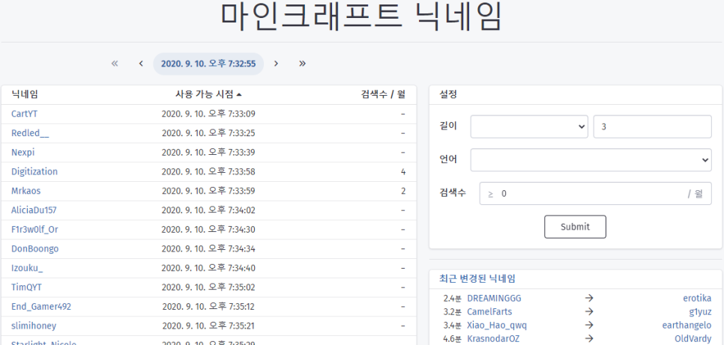Open nickname link AliciaDu157

tap(34, 210)
